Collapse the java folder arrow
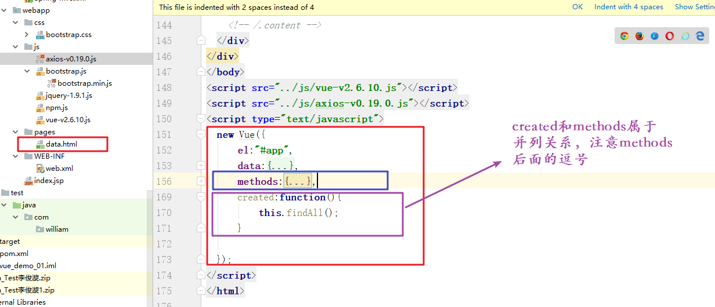Image resolution: width=715 pixels, height=307 pixels. pos(4,205)
